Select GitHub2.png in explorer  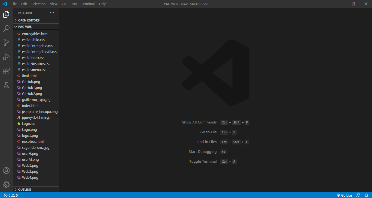(x=36, y=94)
